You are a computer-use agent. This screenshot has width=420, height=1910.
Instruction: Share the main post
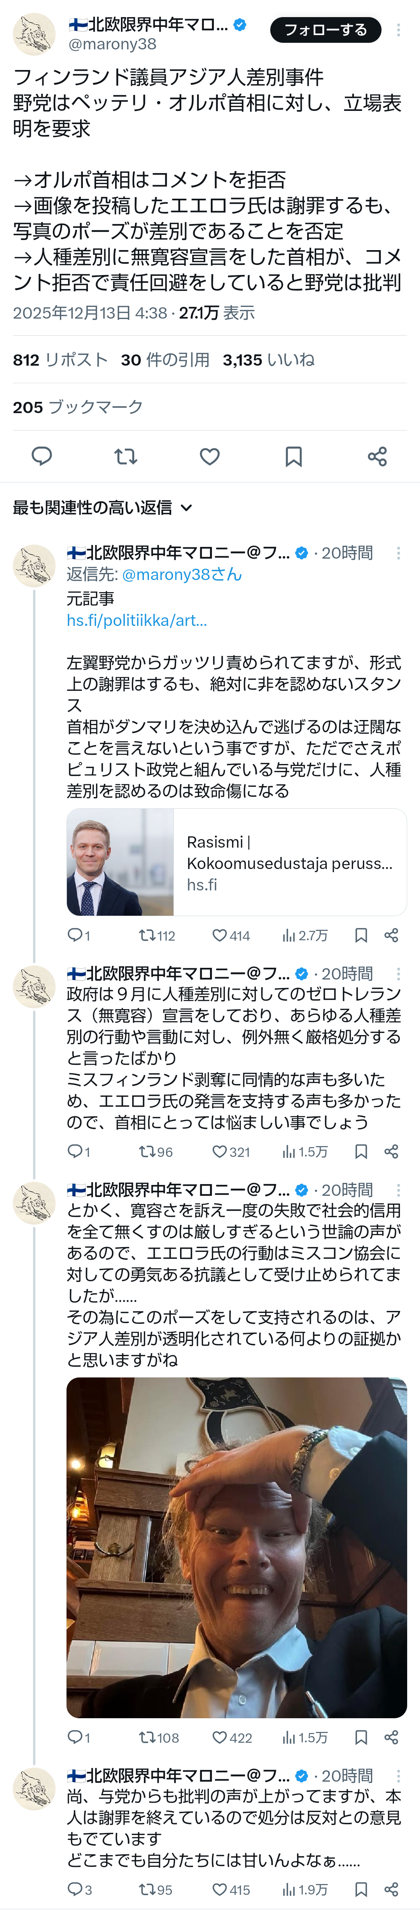(x=377, y=456)
